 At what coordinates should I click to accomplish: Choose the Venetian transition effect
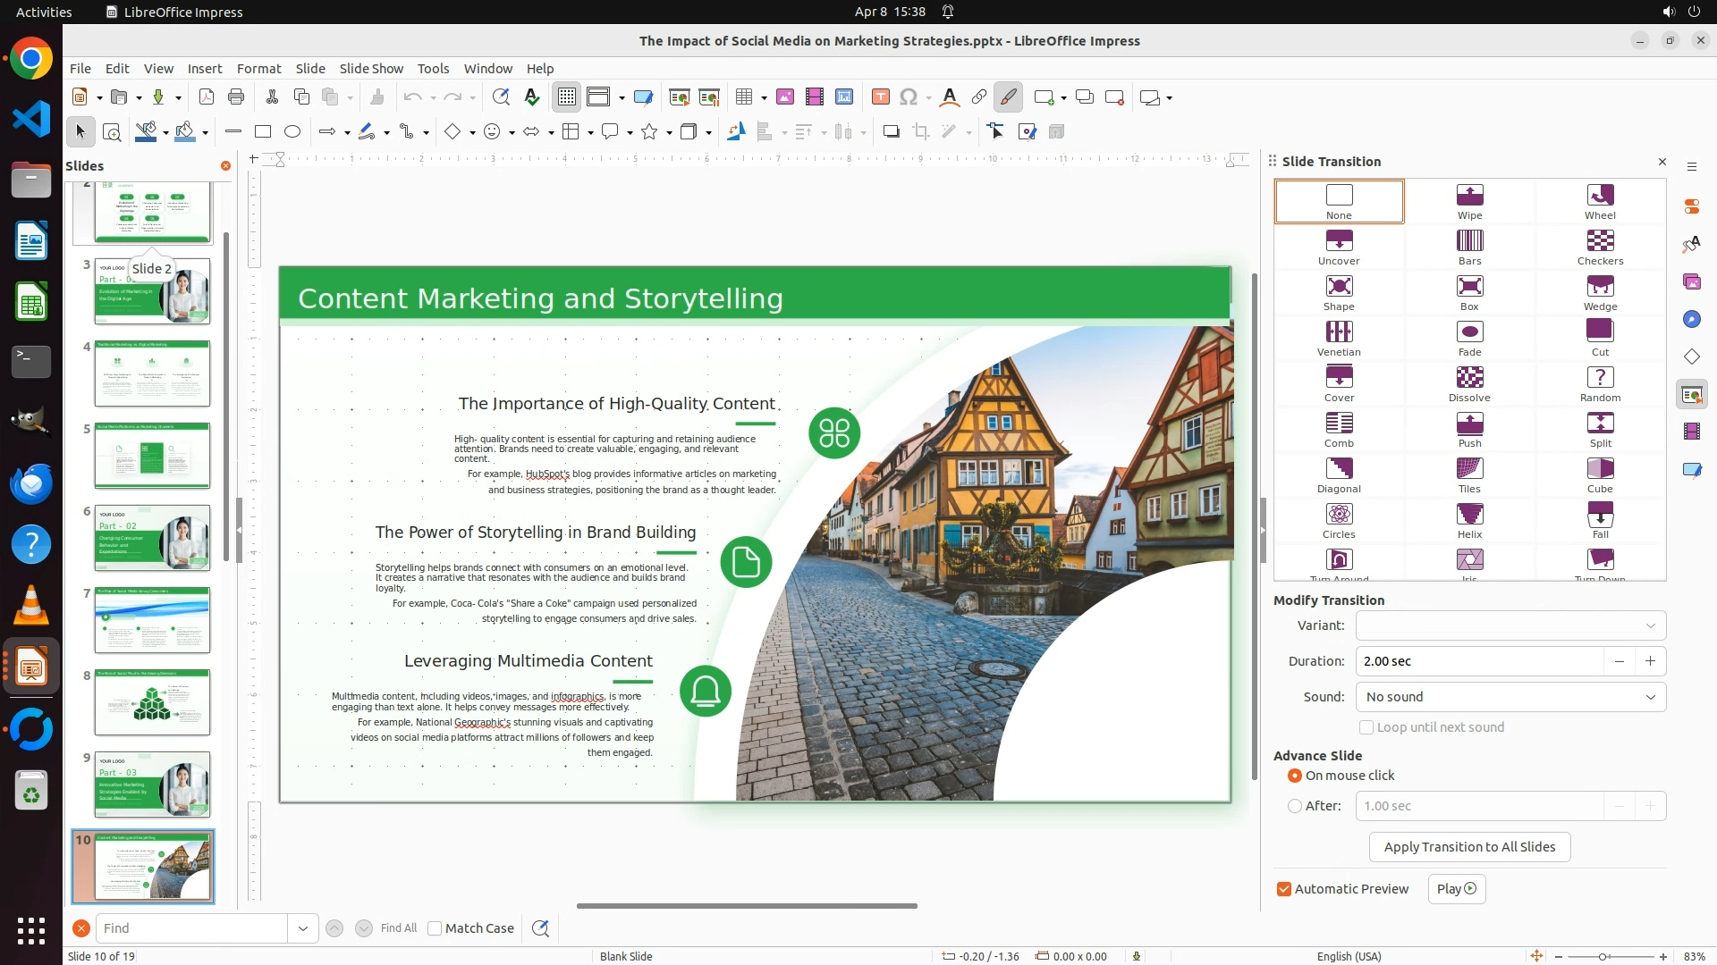click(1339, 339)
